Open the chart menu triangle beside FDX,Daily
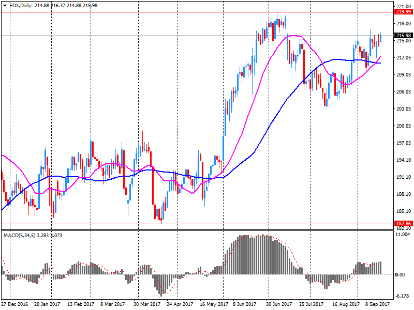The image size is (414, 310). point(5,6)
